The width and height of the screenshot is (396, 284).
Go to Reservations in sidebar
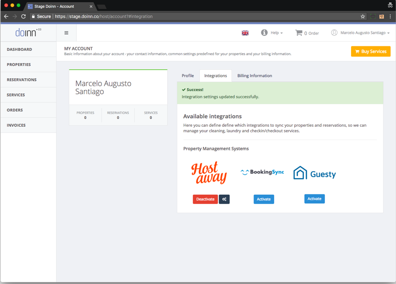pos(28,80)
